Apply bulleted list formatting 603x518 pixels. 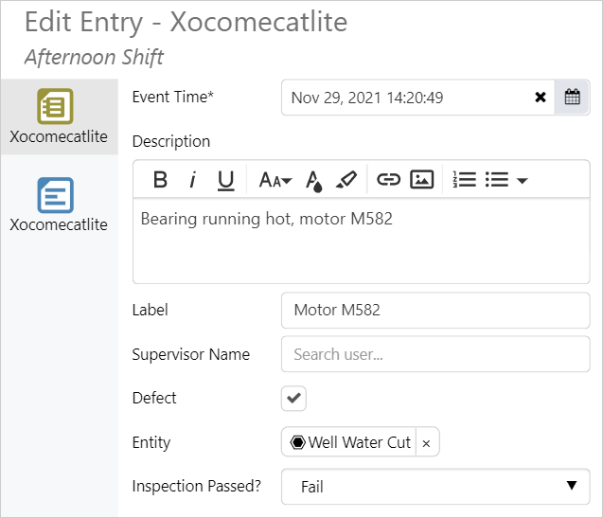[x=497, y=180]
